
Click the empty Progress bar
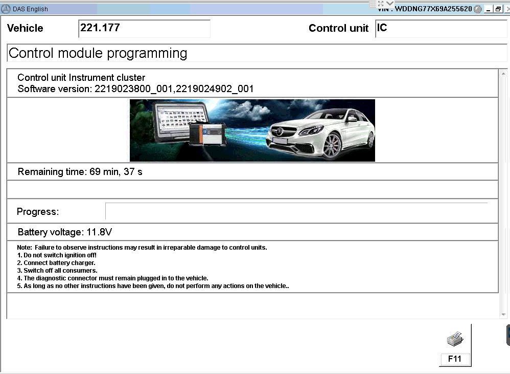pos(296,211)
